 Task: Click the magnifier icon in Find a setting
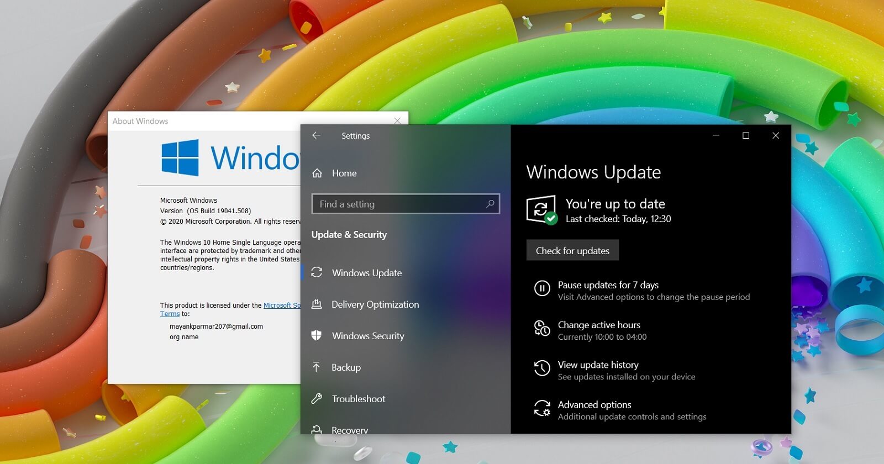pyautogui.click(x=490, y=204)
